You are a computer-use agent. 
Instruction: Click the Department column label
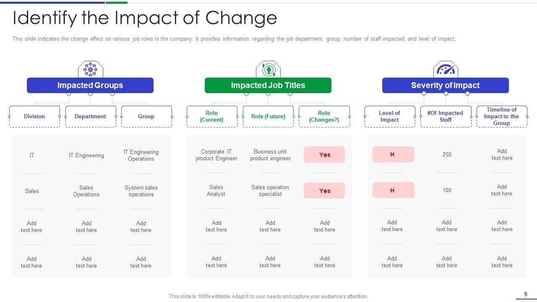pos(90,117)
